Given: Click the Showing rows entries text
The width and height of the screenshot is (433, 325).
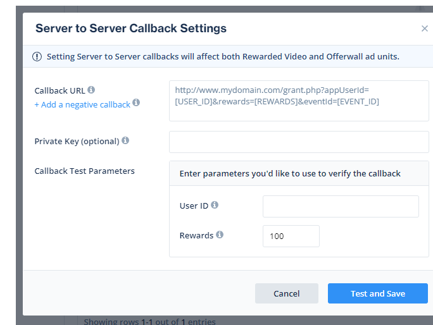Looking at the screenshot, I should point(149,321).
